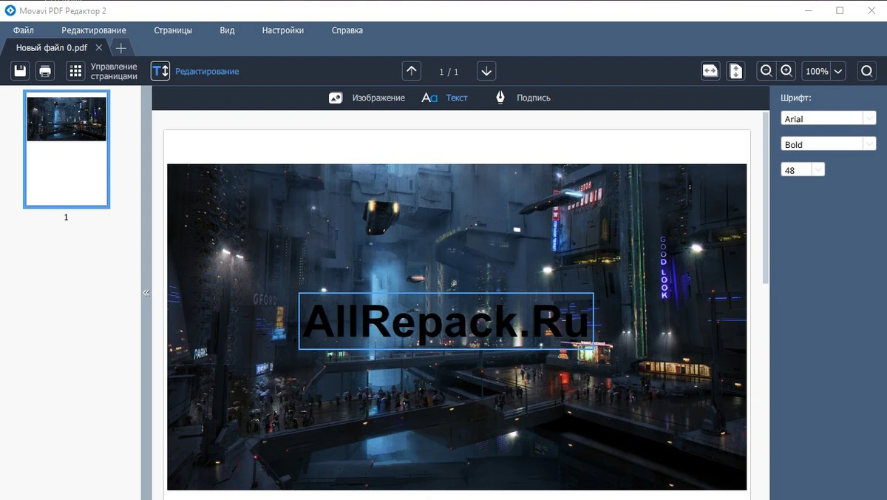Open page management grid icon
Screen dimensions: 887x500
(75, 71)
